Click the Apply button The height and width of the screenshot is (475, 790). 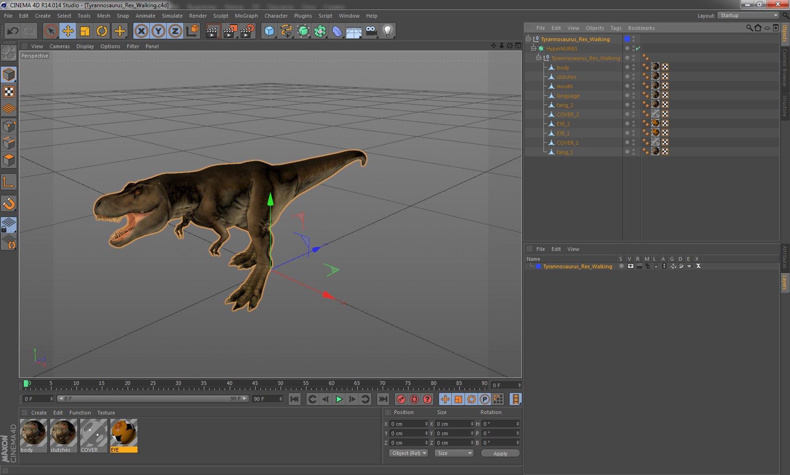(500, 453)
